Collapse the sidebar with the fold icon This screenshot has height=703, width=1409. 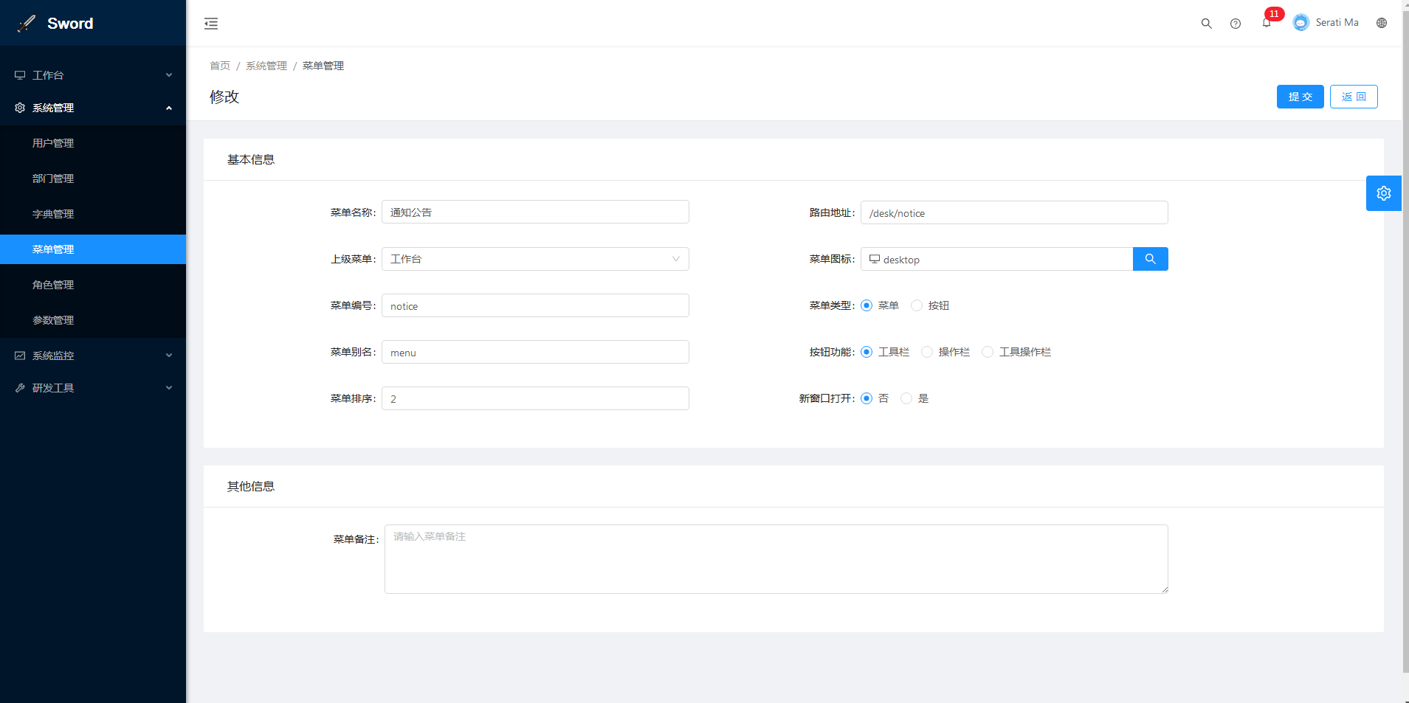click(x=211, y=24)
